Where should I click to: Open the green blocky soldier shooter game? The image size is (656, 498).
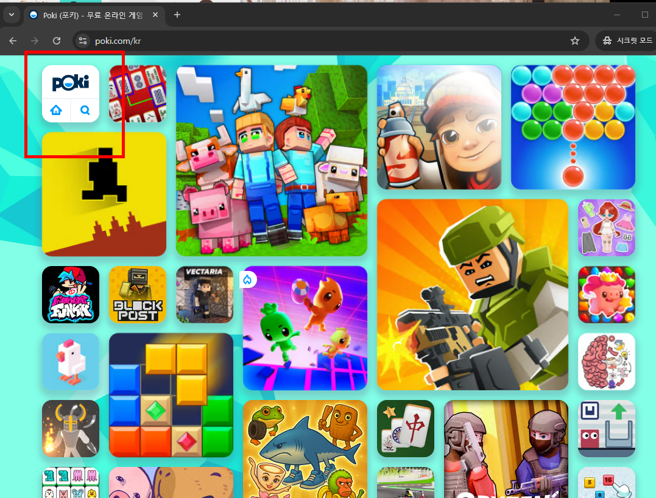click(x=472, y=295)
